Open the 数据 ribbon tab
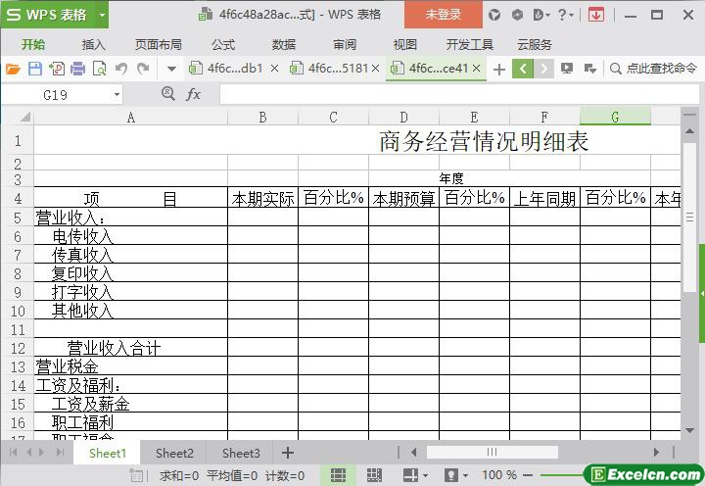The width and height of the screenshot is (705, 486). 284,44
